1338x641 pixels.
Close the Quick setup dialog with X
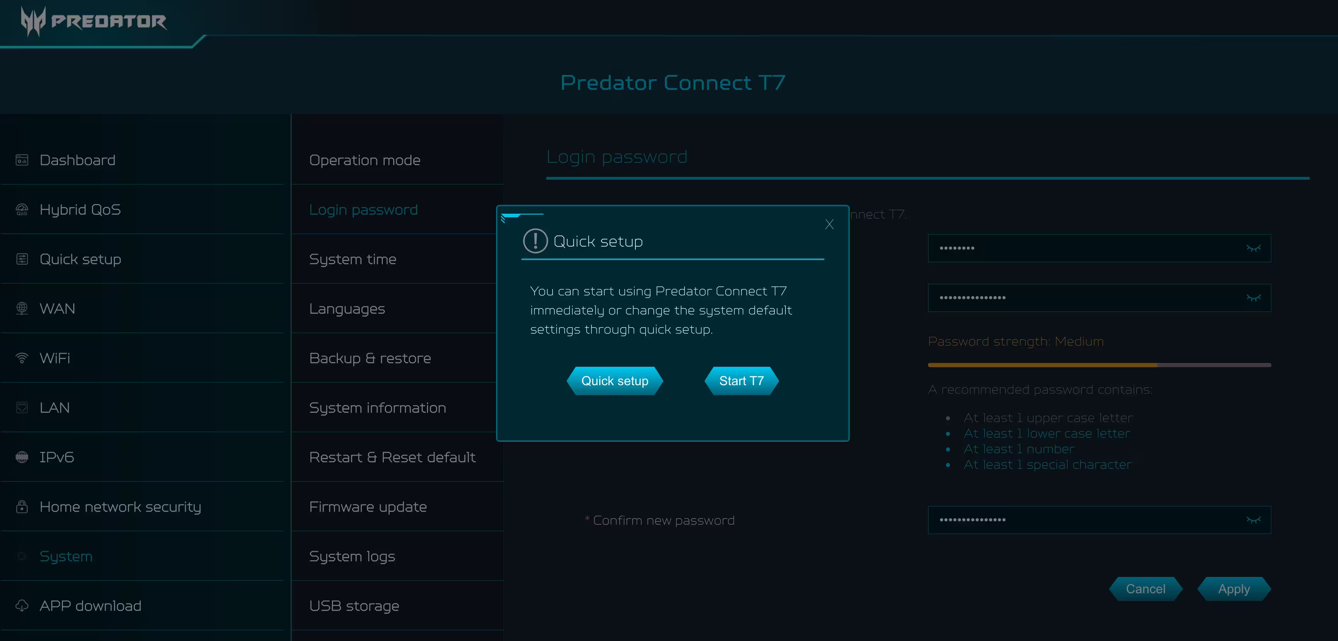tap(830, 224)
